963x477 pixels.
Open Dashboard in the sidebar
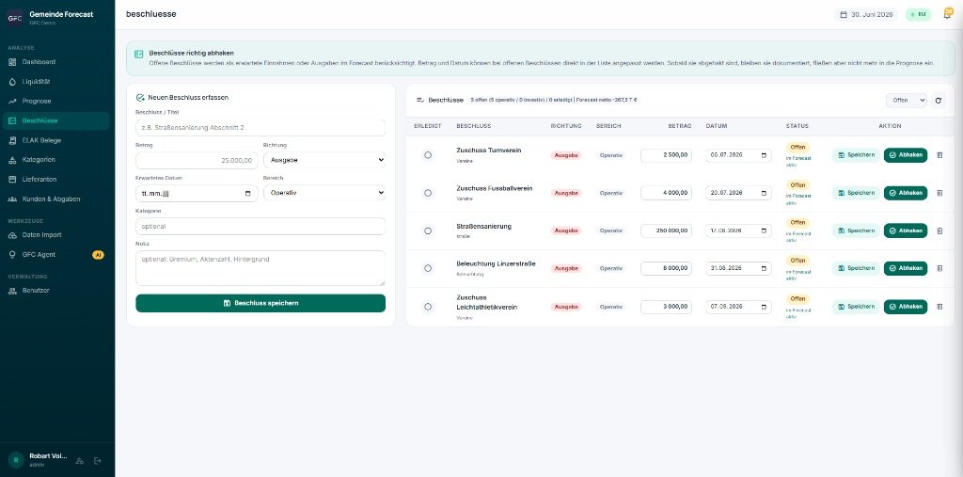click(x=55, y=62)
